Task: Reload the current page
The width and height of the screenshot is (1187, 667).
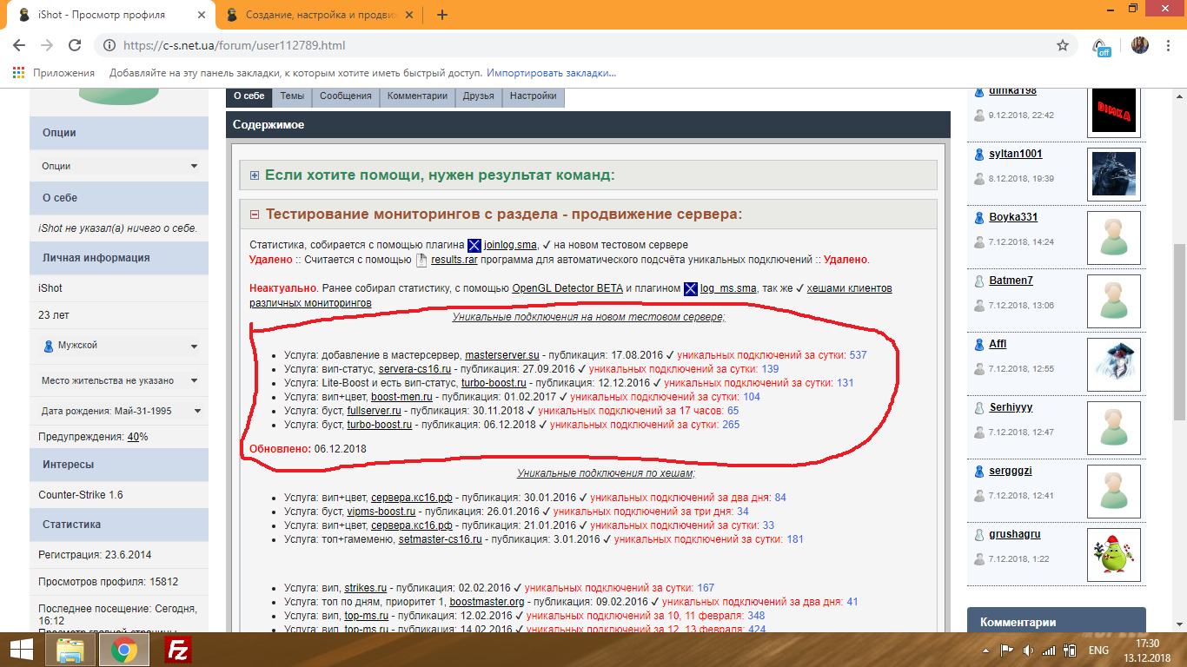Action: pyautogui.click(x=75, y=45)
